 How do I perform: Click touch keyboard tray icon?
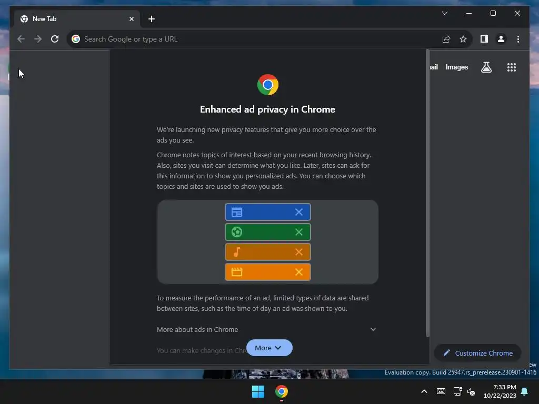pos(441,391)
